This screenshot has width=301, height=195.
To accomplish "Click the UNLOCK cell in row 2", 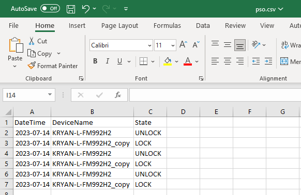I will click(150, 133).
